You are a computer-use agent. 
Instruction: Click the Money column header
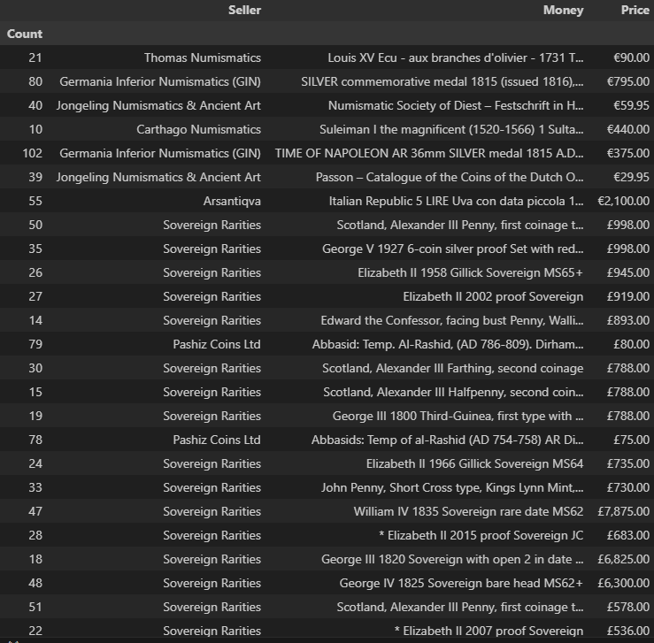563,10
